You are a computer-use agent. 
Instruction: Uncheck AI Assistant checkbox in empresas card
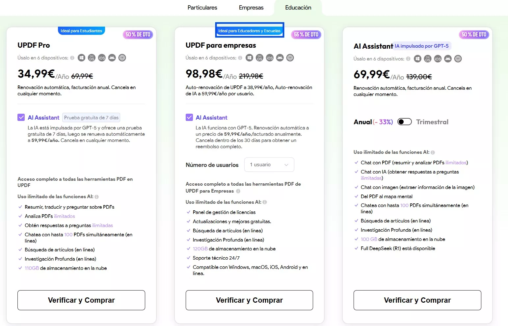pos(189,117)
